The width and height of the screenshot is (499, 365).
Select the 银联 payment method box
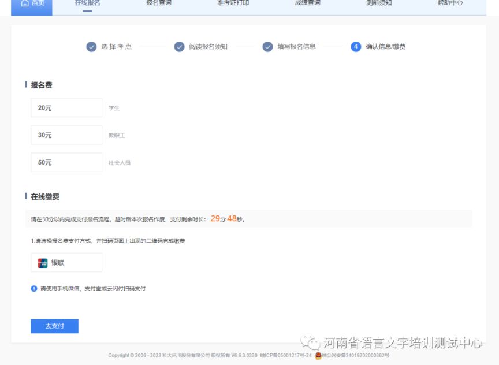coord(66,262)
